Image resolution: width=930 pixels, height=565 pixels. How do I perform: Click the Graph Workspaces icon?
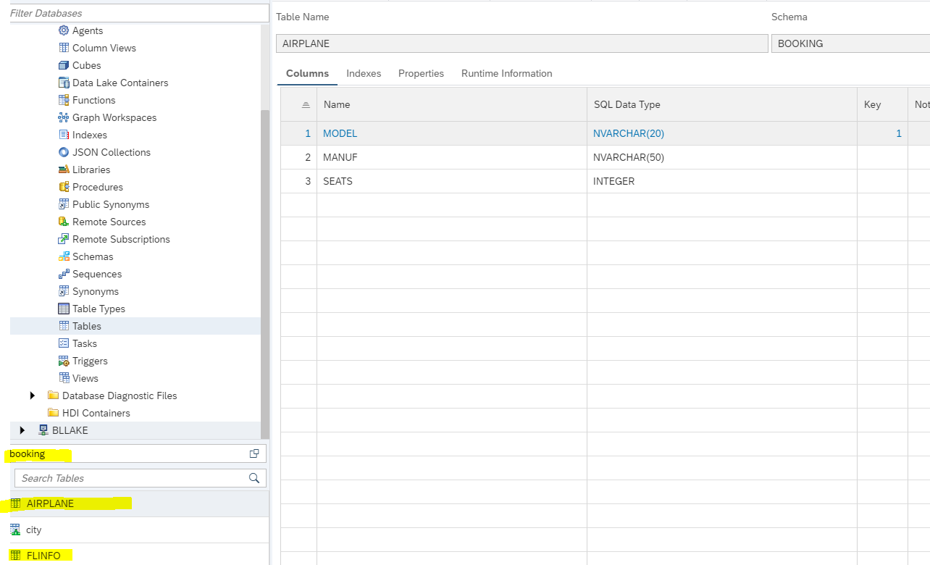click(64, 117)
